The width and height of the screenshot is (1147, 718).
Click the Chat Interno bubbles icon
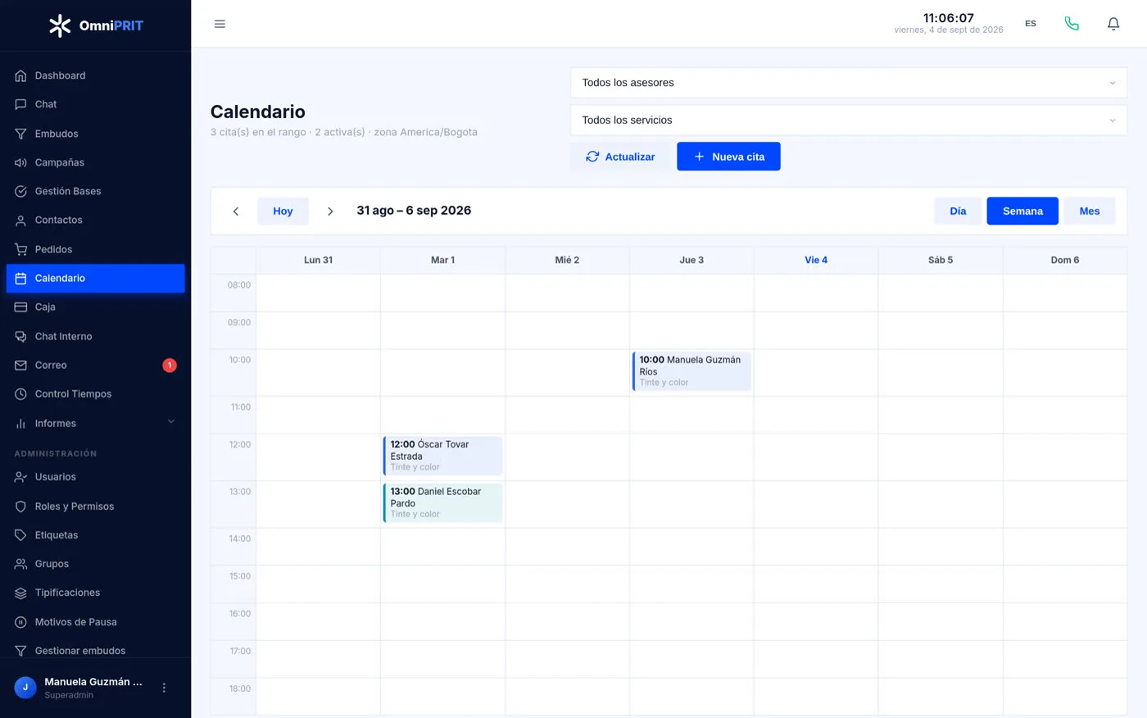point(21,336)
